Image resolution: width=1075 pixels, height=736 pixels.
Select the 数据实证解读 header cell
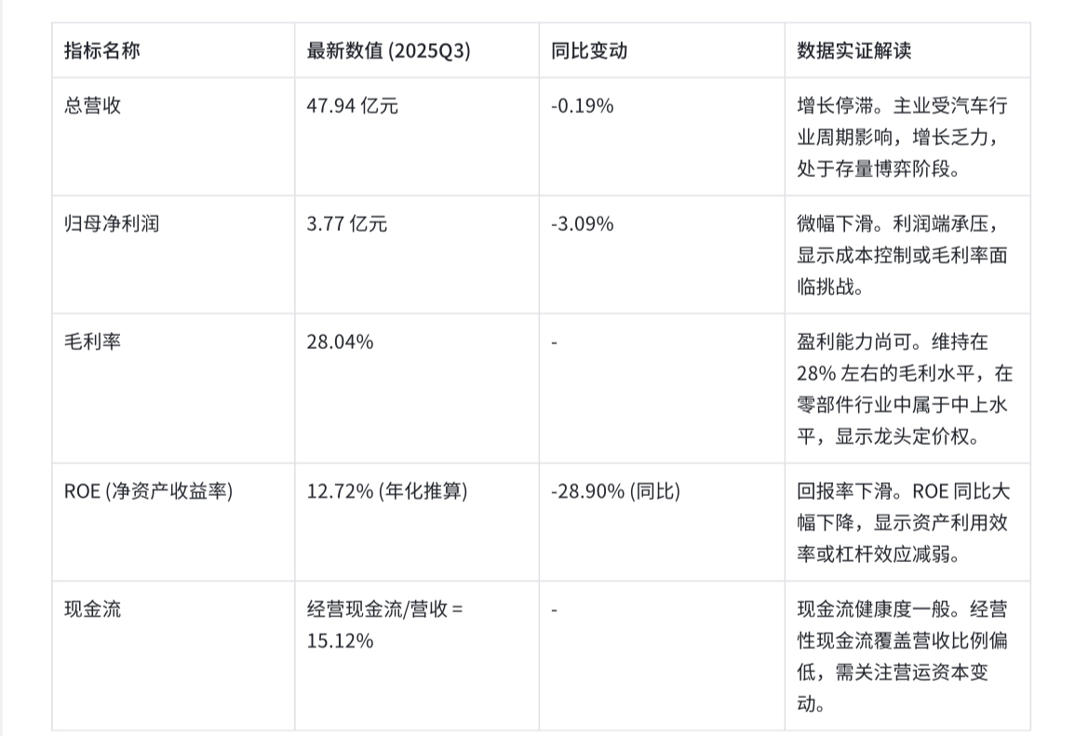854,51
